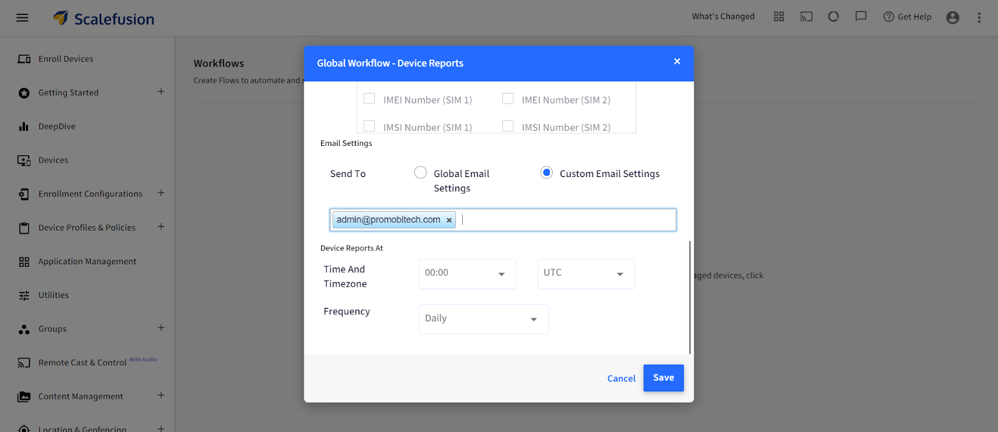The width and height of the screenshot is (998, 432).
Task: Click the Location & Geofencing icon
Action: point(24,428)
